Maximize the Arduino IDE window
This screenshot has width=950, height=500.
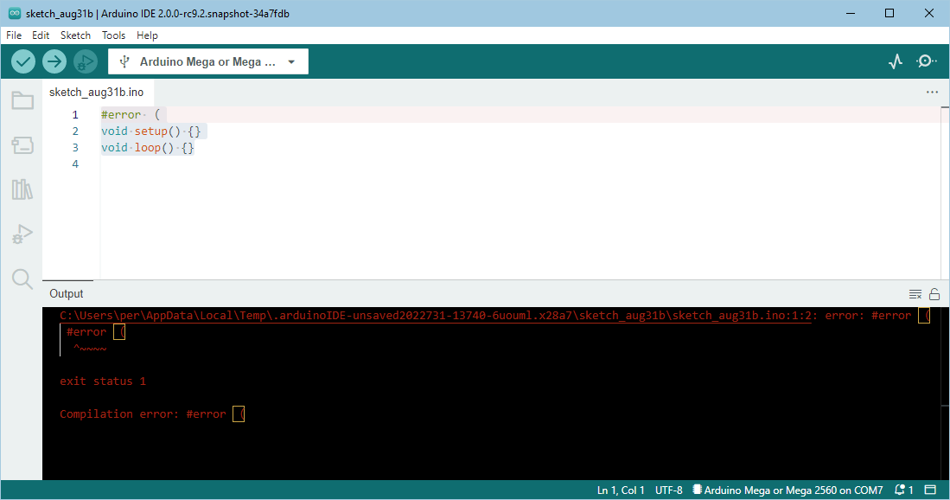(x=889, y=13)
